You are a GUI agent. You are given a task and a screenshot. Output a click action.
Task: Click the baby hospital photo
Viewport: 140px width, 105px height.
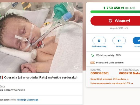41,37
